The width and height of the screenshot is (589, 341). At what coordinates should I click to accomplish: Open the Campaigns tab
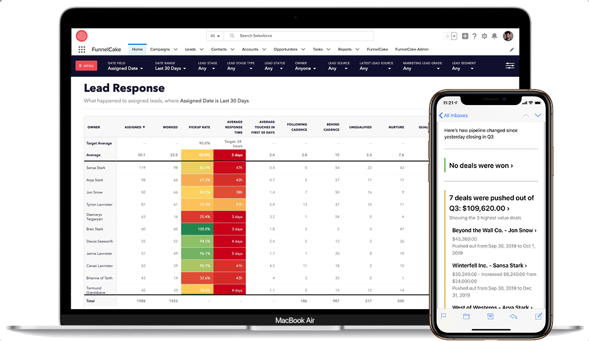(160, 49)
